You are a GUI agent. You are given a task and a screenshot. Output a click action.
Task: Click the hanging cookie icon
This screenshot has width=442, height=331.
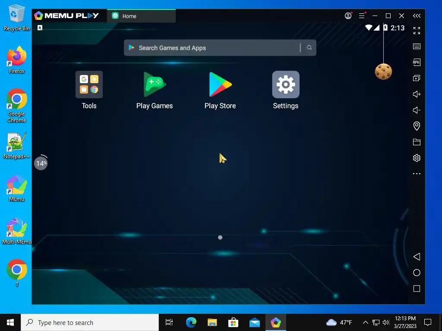[x=383, y=72]
